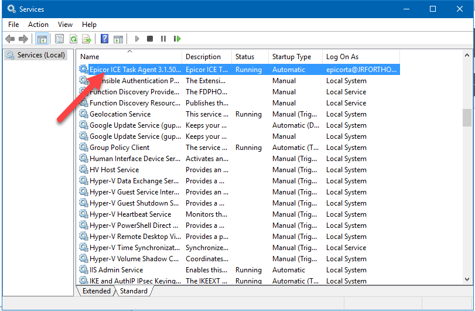Click gear icon beside Hyper-V Volume Shadow Copy
This screenshot has width=475, height=311.
tap(84, 259)
